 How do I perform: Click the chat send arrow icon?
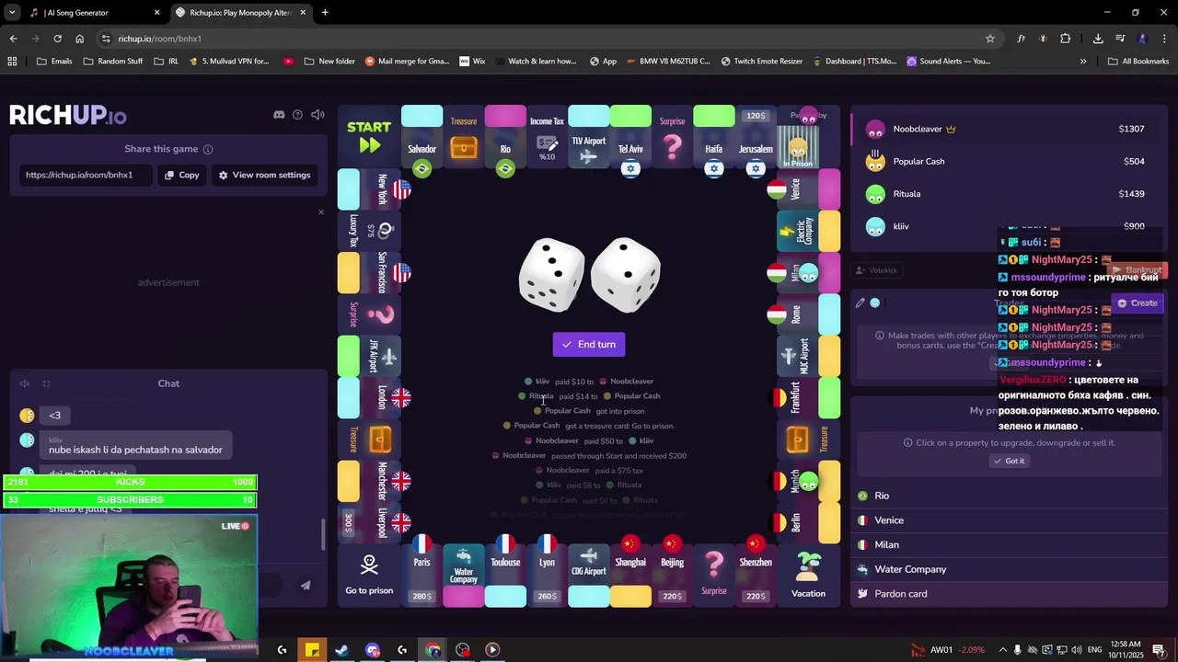click(x=306, y=586)
